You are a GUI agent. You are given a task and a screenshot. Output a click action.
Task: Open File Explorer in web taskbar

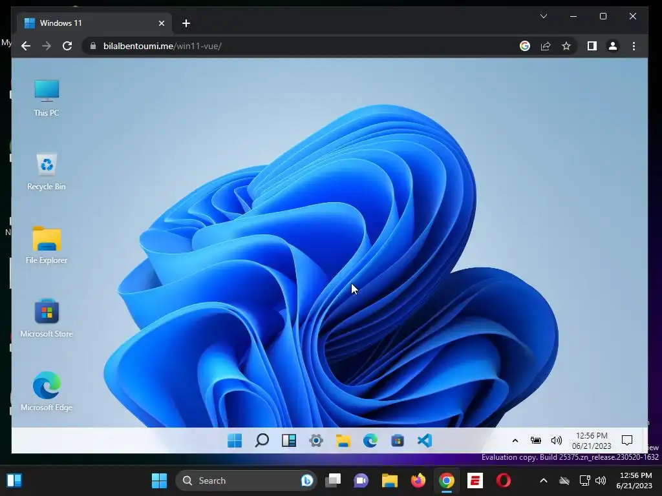pyautogui.click(x=343, y=440)
